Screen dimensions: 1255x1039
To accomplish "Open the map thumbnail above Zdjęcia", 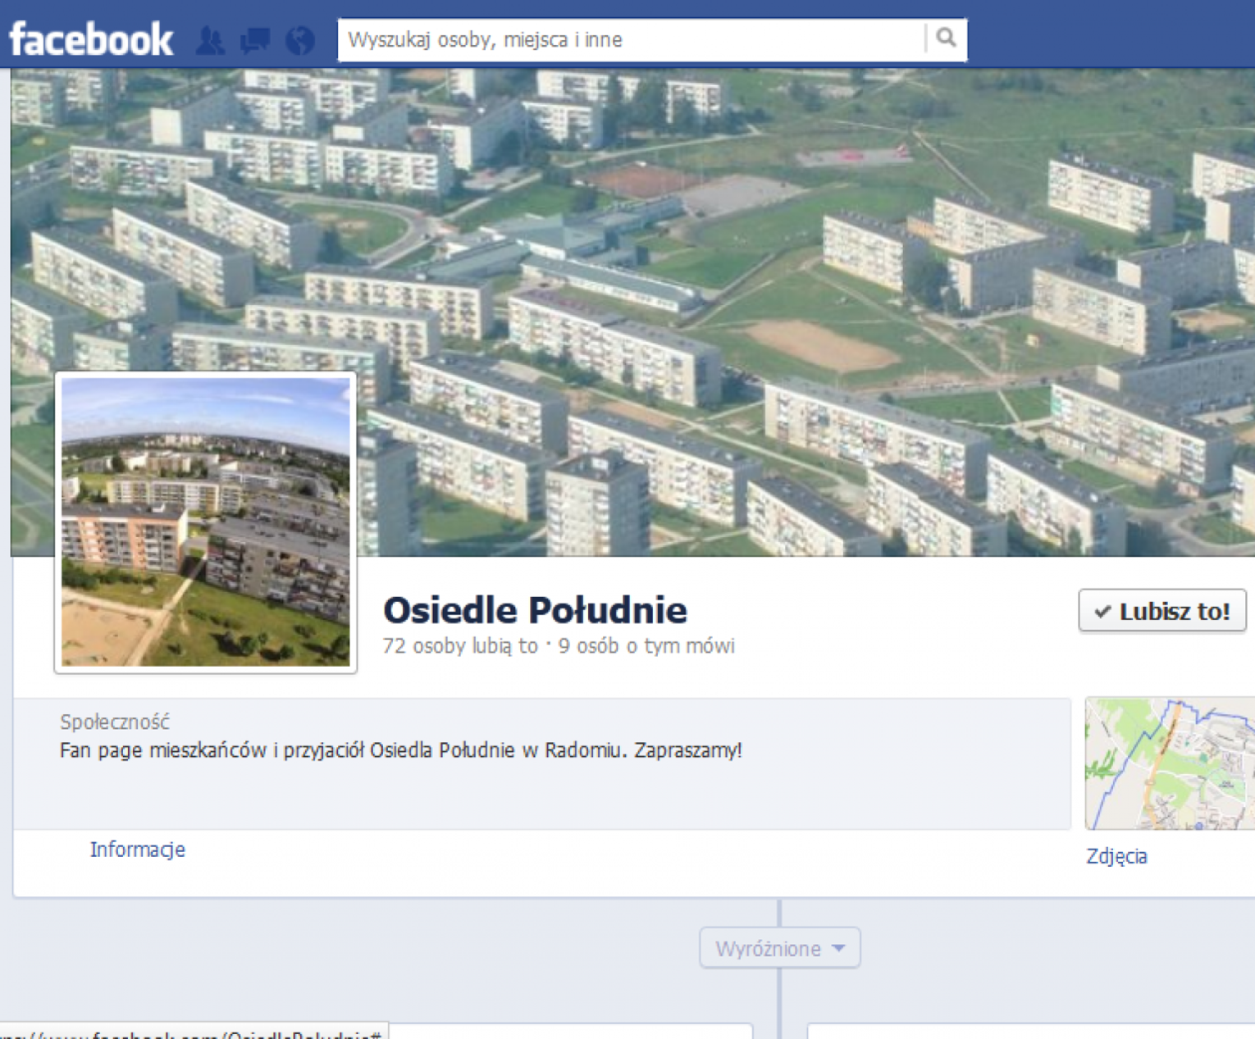I will pyautogui.click(x=1170, y=763).
